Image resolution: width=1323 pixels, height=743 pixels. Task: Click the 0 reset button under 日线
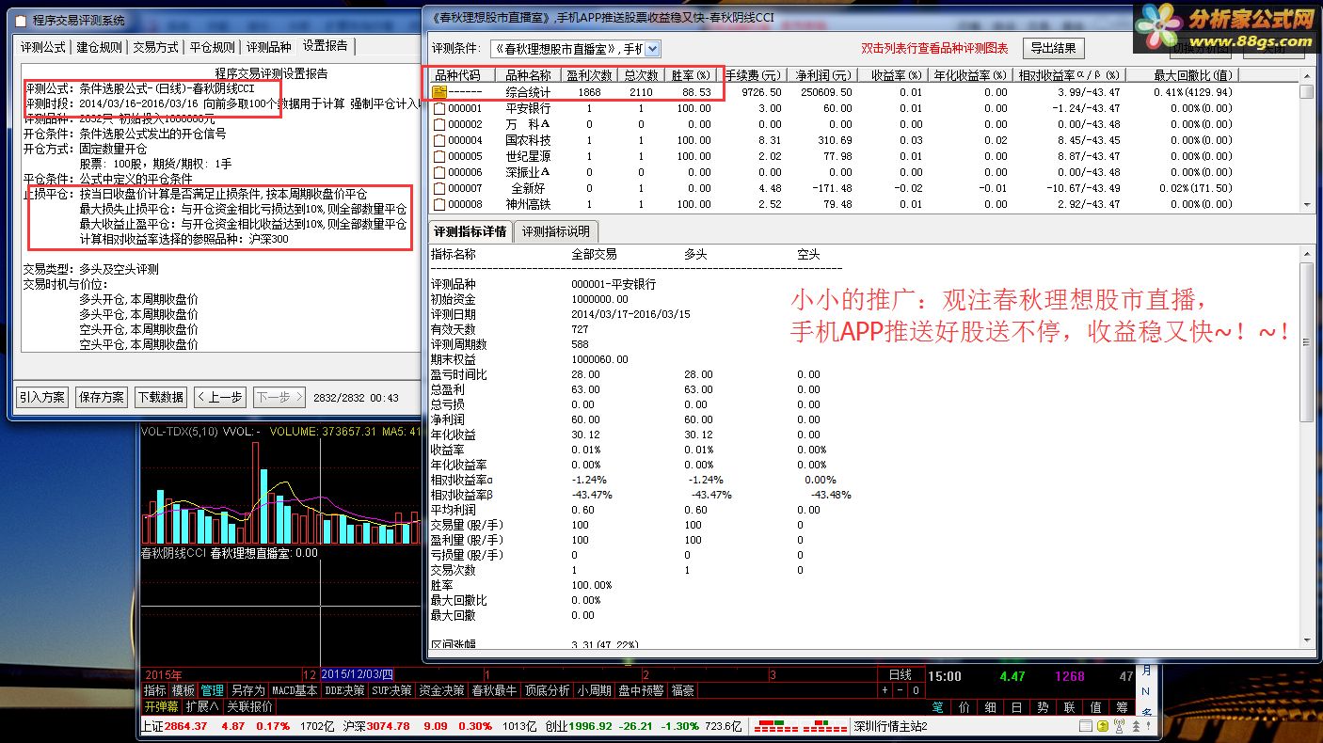coord(916,690)
